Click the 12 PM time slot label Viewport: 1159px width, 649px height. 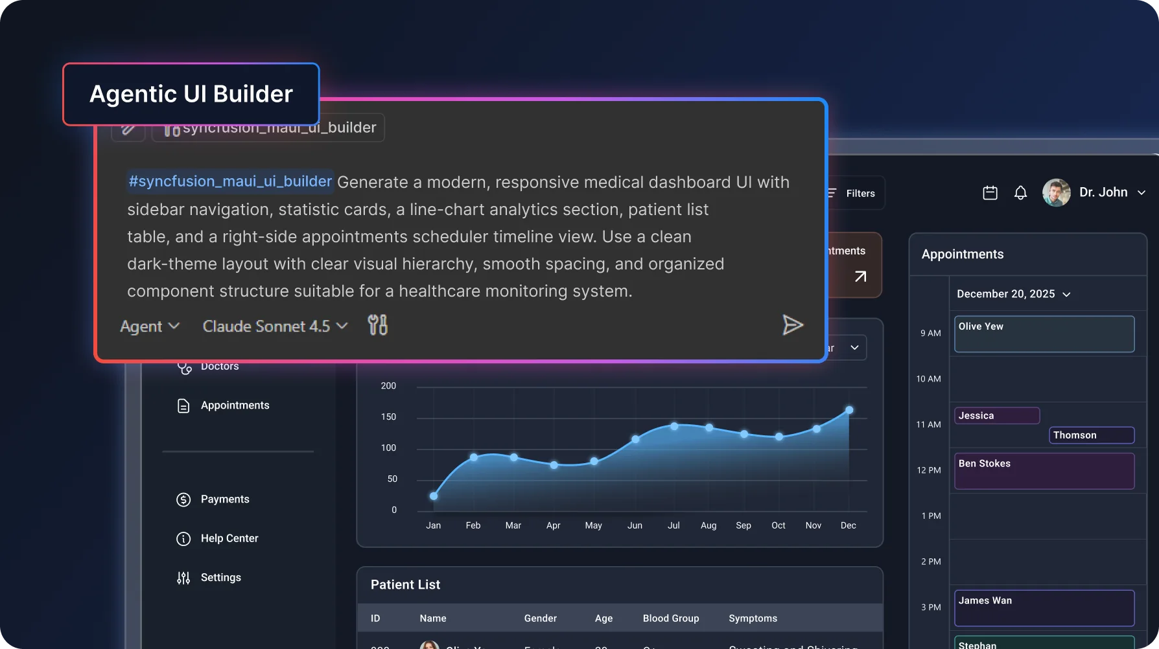point(929,470)
